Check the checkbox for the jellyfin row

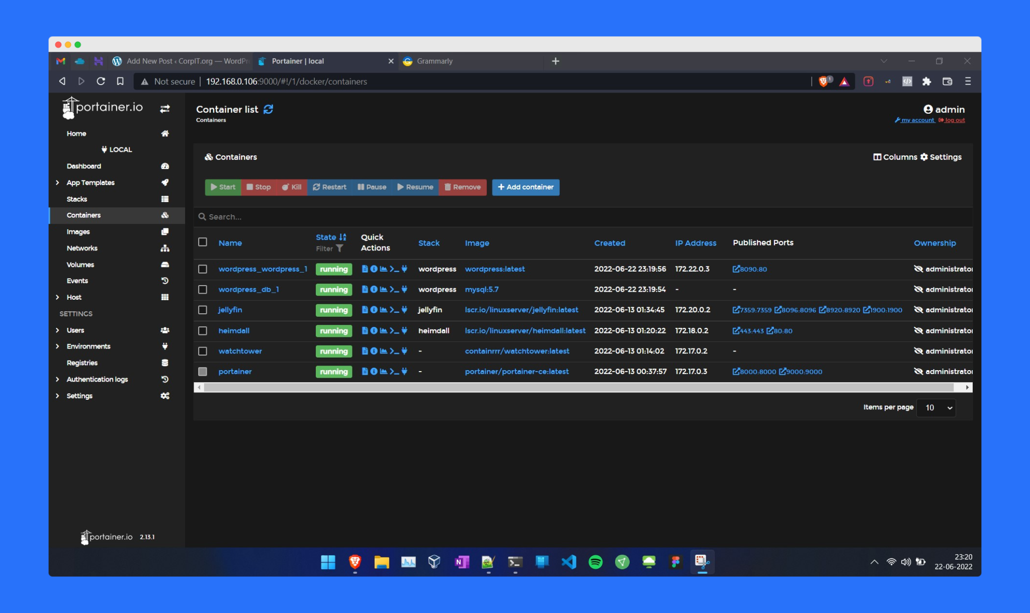203,310
